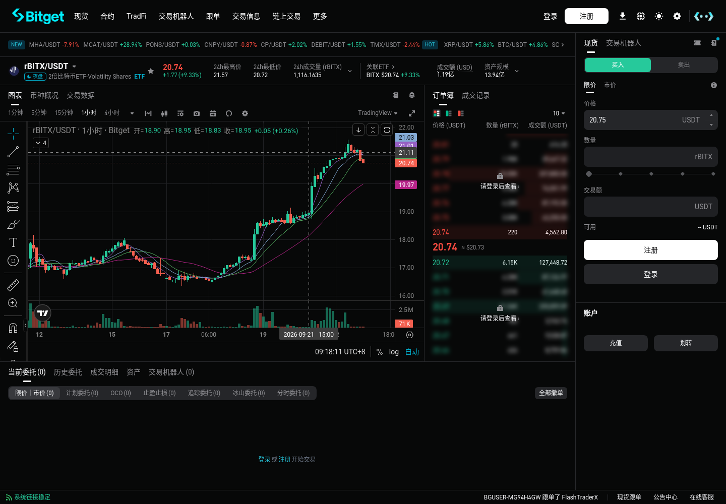Open header settings gear icon

tap(677, 16)
